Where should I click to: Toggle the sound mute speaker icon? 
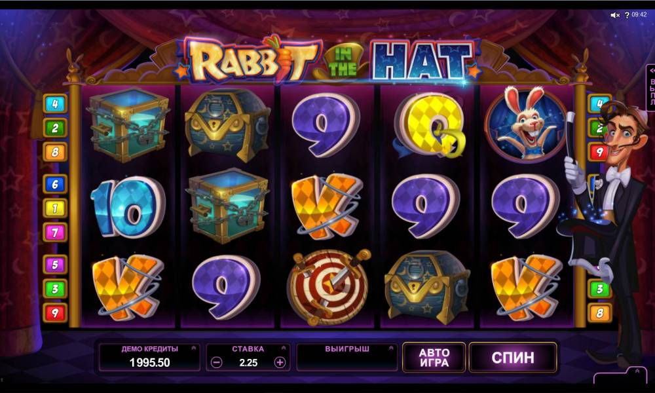pyautogui.click(x=615, y=15)
